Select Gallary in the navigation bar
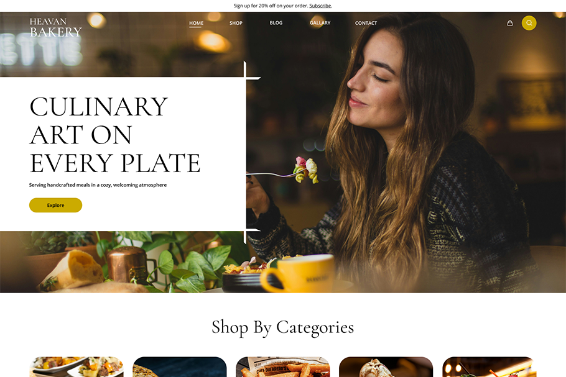 (x=320, y=23)
